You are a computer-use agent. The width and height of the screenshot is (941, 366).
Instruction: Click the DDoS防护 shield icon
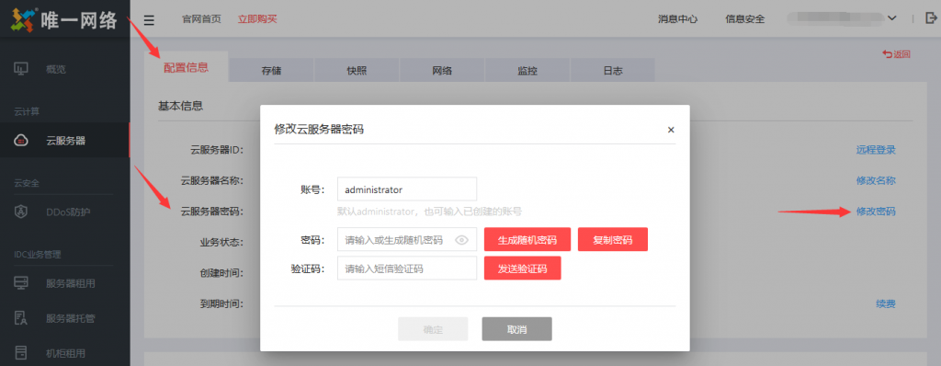point(20,212)
